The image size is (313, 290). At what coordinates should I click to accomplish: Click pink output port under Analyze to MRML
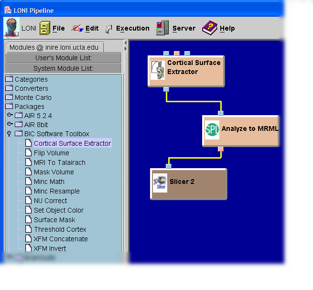click(220, 149)
